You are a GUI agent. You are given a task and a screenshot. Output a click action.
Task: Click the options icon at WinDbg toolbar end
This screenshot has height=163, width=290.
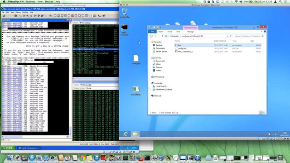pos(104,16)
